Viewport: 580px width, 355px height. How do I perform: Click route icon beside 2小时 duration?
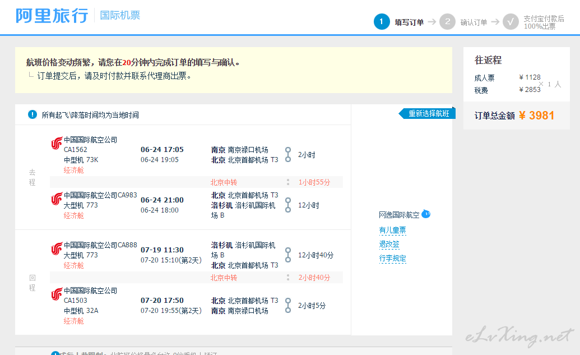(x=288, y=155)
